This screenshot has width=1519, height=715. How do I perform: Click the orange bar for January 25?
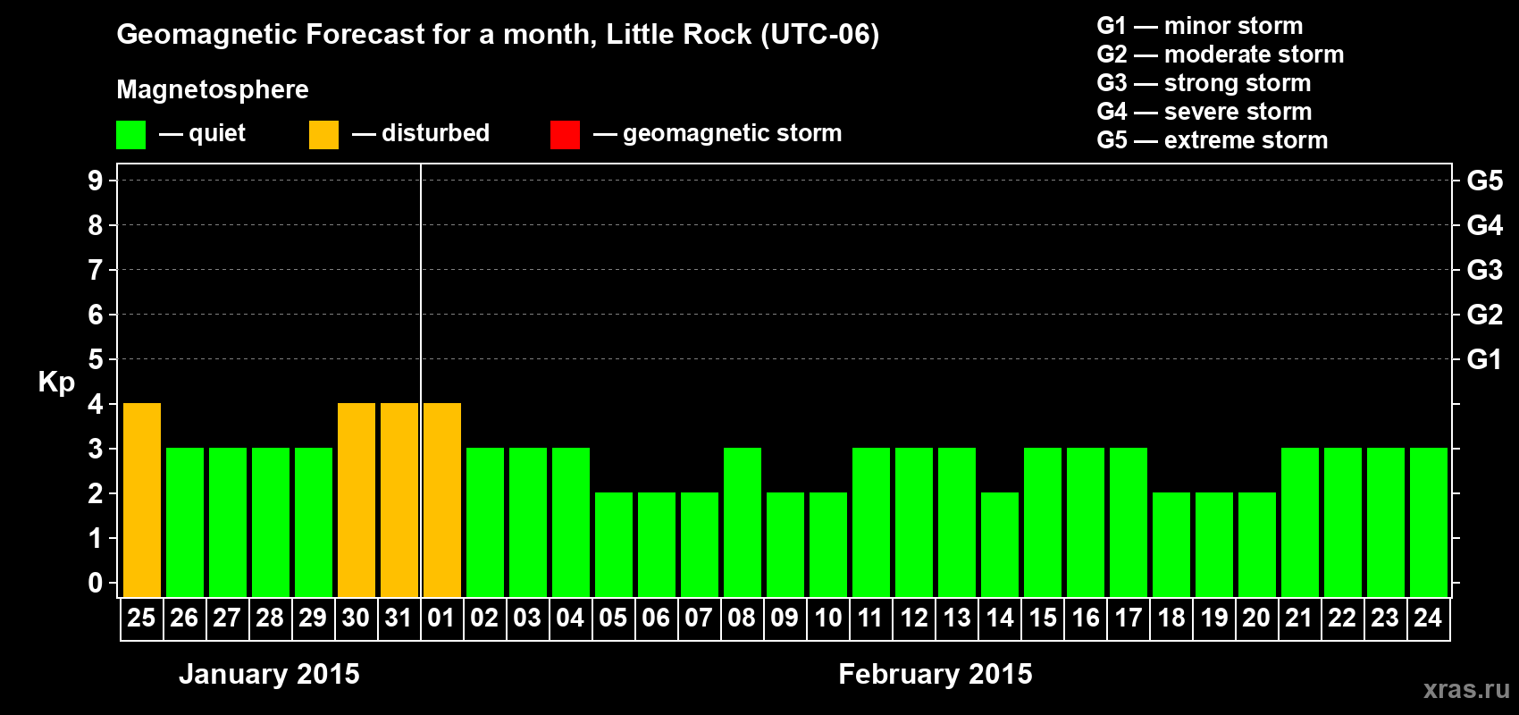[x=142, y=500]
